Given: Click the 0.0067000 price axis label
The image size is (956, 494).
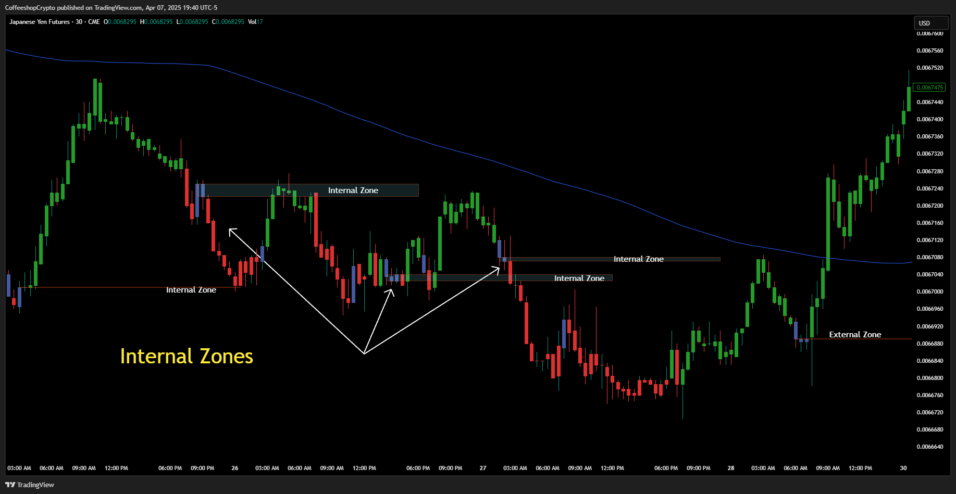Looking at the screenshot, I should (x=930, y=292).
